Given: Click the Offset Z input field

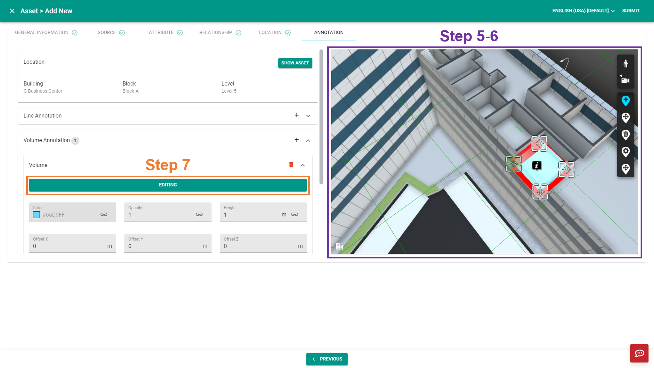Looking at the screenshot, I should coord(263,243).
